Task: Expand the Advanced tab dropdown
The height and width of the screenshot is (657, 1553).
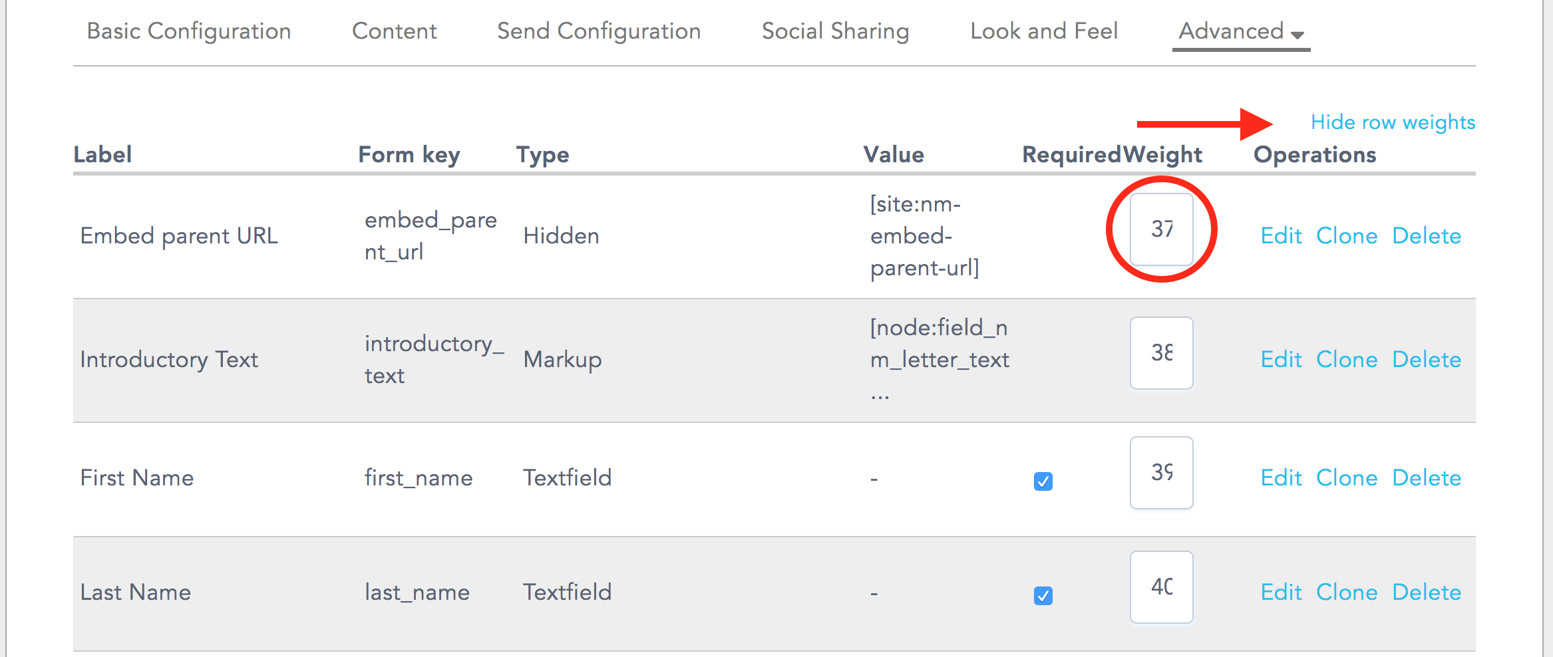Action: 1240,31
